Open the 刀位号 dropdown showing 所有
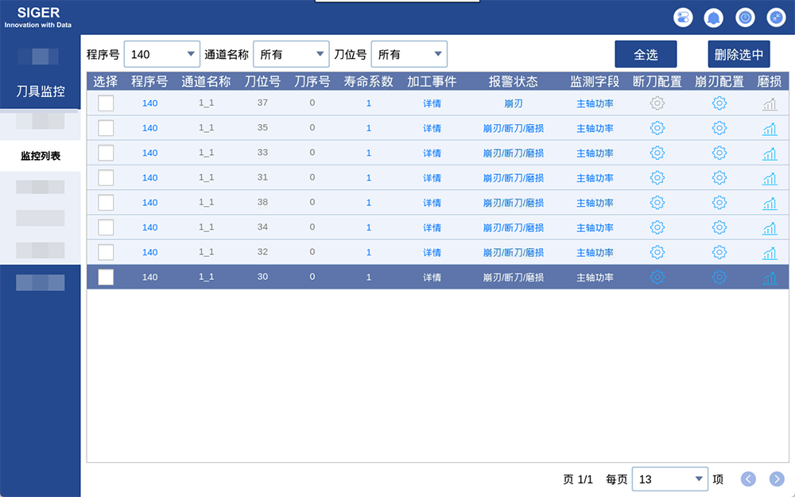Viewport: 795px width, 497px height. [409, 54]
